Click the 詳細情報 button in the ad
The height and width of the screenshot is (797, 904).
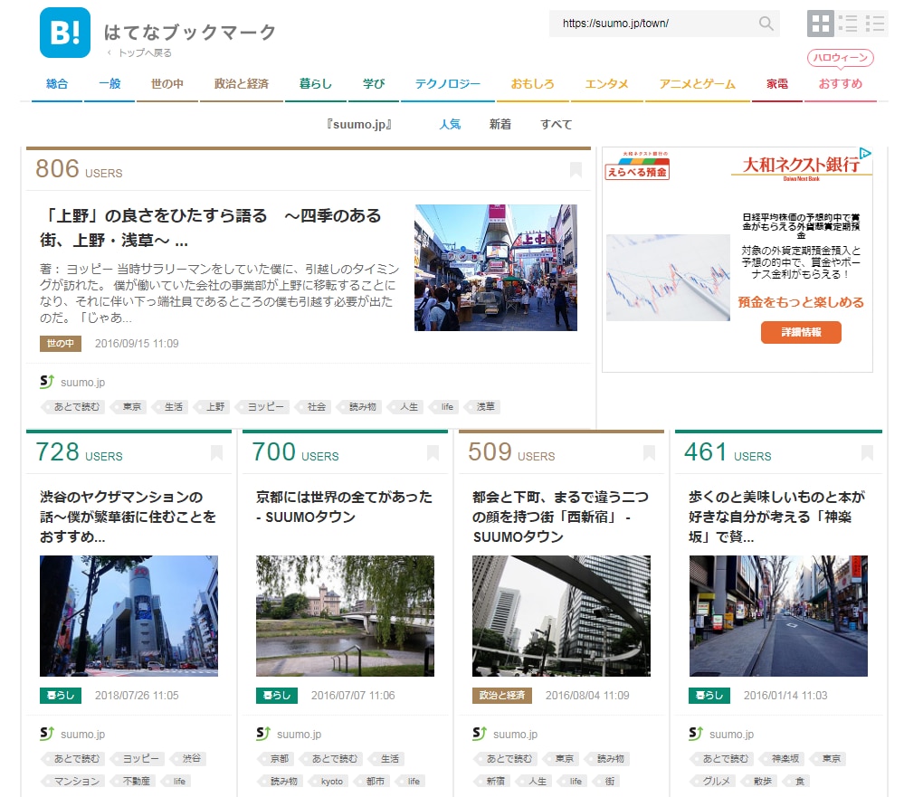pos(801,332)
